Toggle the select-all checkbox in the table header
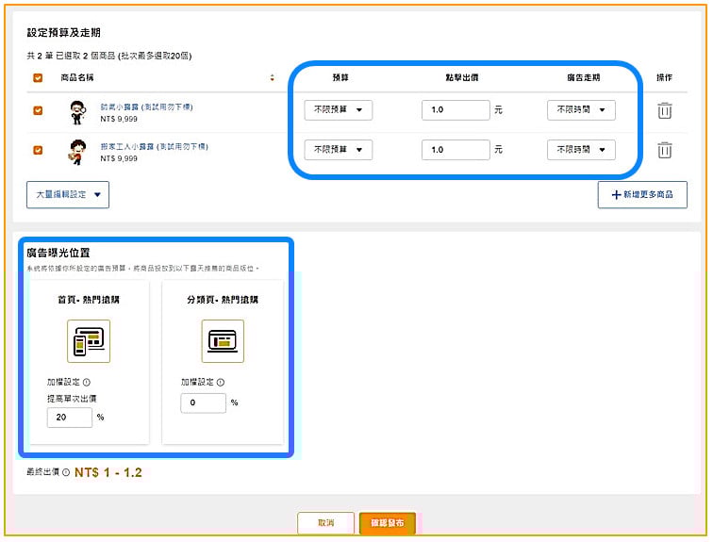Image resolution: width=713 pixels, height=542 pixels. pos(38,77)
